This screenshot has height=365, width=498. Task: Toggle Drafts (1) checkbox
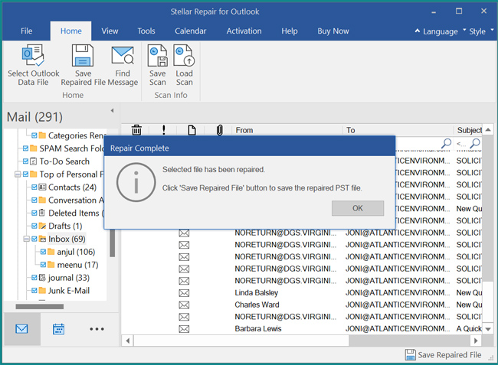tap(34, 226)
